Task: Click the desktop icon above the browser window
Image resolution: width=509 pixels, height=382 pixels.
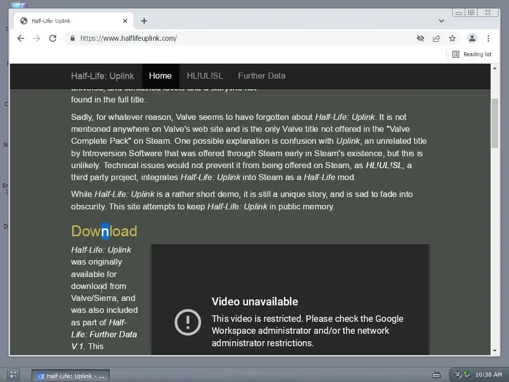Action: (19, 4)
